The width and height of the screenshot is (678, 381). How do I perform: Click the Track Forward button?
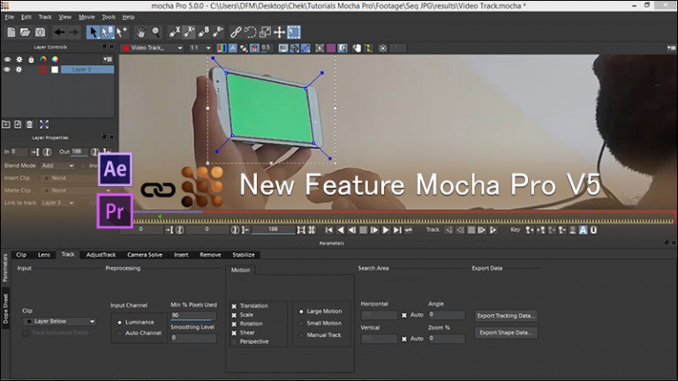click(x=493, y=230)
